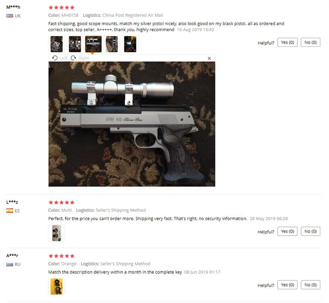Close the enlarged review photo viewer

point(209,58)
